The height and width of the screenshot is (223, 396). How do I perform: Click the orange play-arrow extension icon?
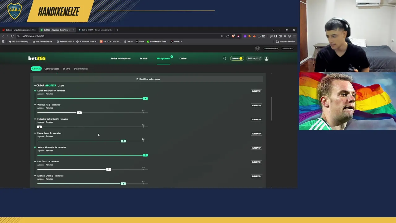(250, 36)
